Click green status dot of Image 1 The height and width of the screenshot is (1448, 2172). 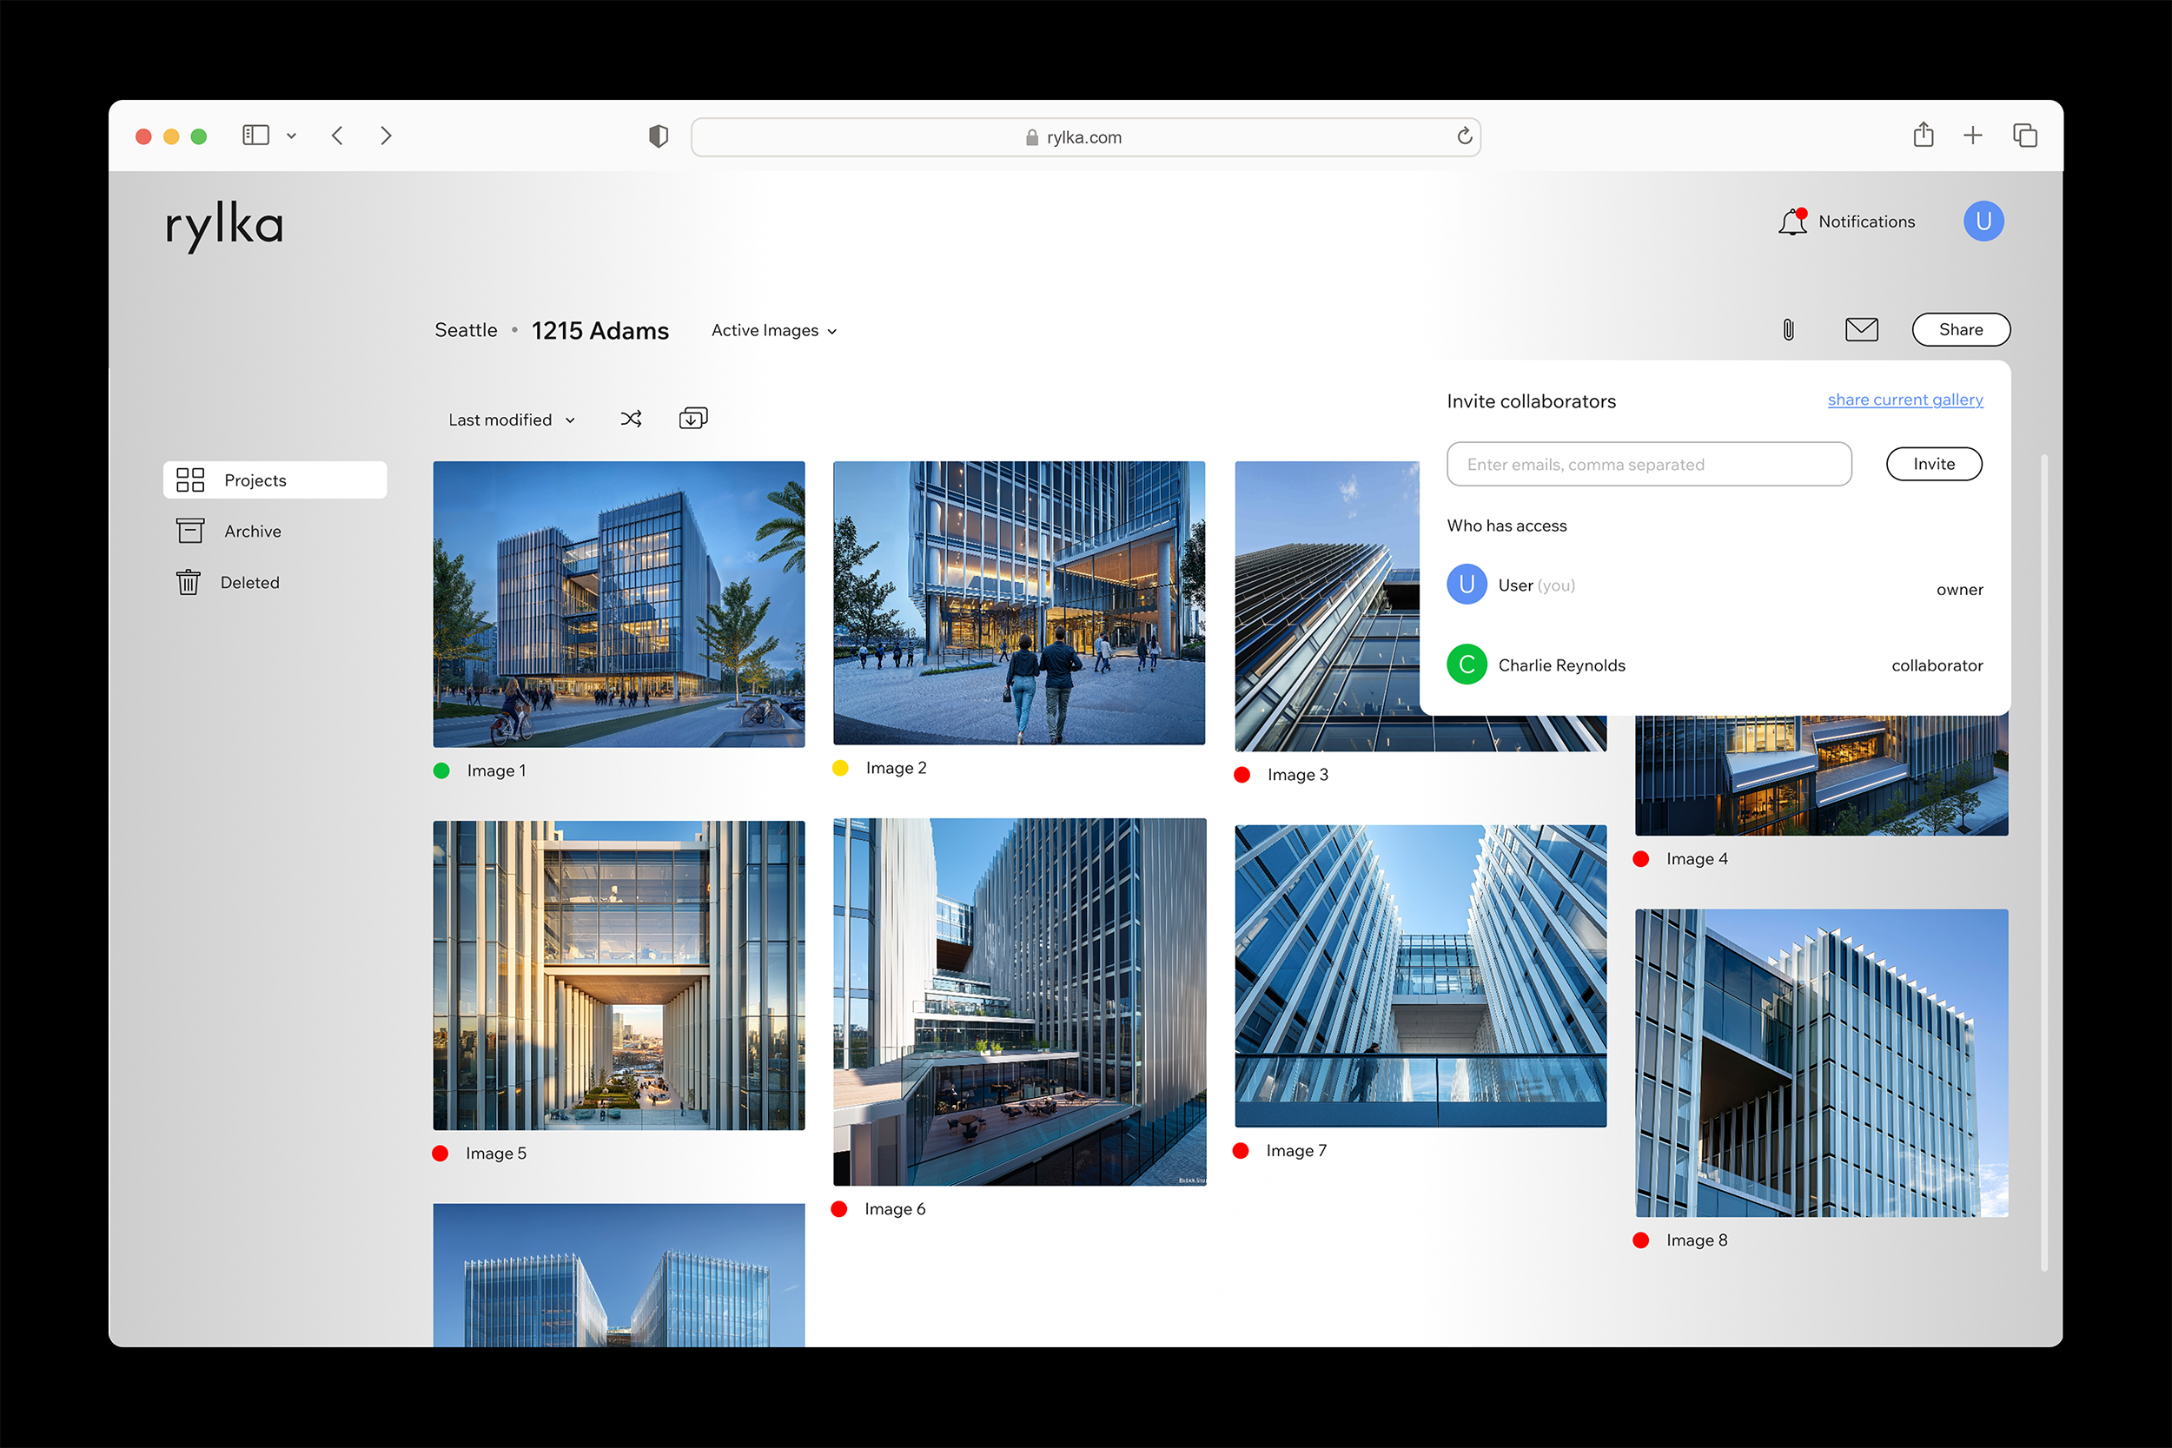pyautogui.click(x=441, y=770)
